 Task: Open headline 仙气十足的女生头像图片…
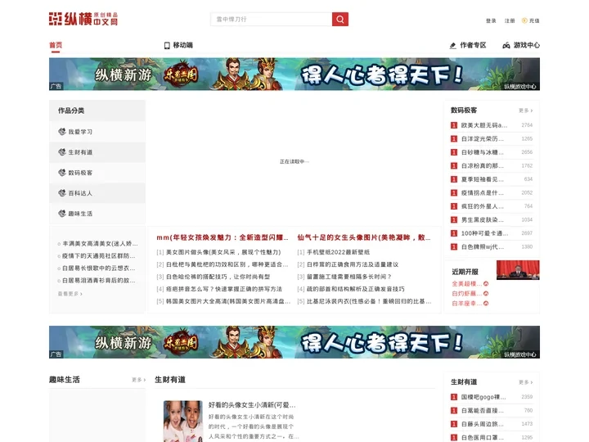point(363,237)
